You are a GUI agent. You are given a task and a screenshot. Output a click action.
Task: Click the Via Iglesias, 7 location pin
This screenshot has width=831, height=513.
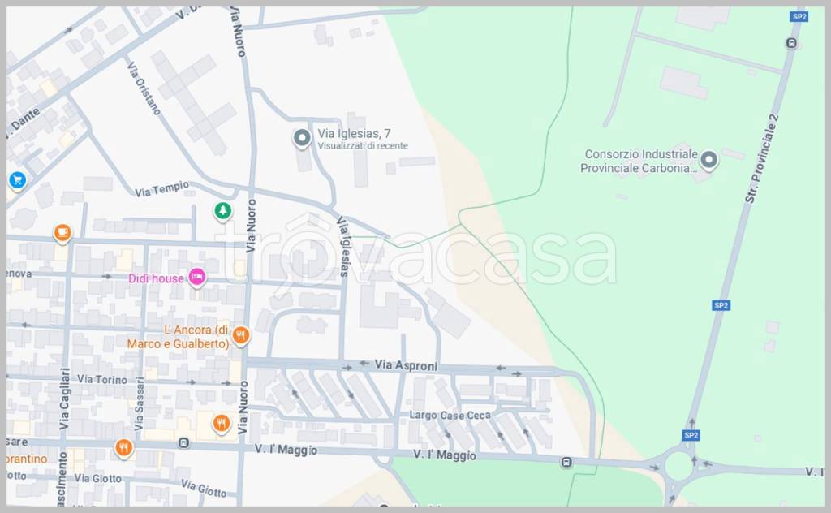(302, 139)
